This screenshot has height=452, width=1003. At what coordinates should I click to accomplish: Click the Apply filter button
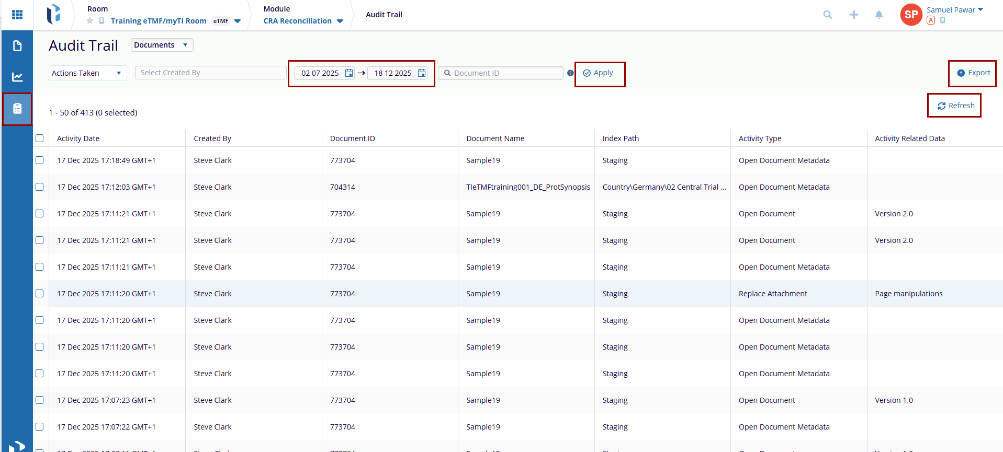pos(599,73)
